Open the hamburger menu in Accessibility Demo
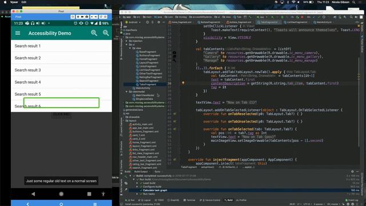366x206 pixels. tap(18, 33)
